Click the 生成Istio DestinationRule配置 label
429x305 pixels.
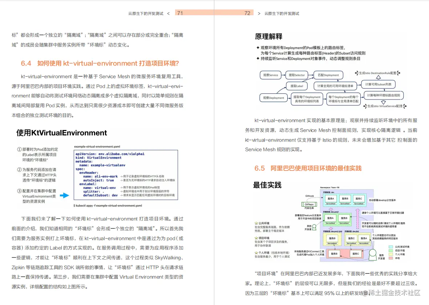377,73
